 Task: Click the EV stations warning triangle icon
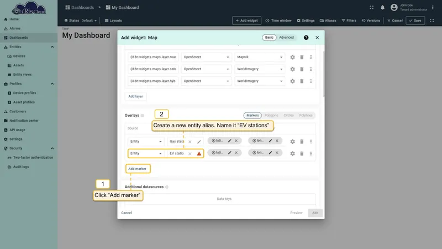coord(199,154)
